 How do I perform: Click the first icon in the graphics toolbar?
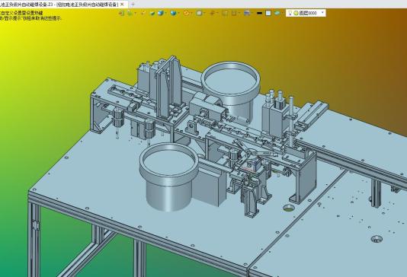click(121, 13)
